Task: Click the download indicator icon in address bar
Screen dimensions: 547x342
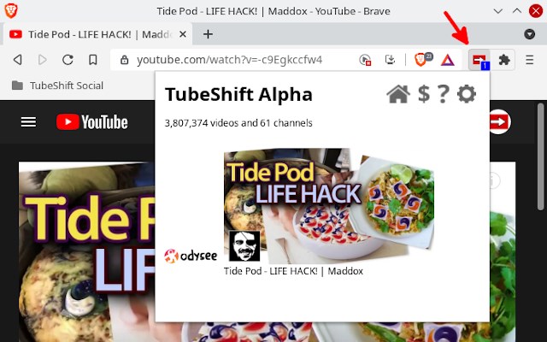Action: pos(390,60)
